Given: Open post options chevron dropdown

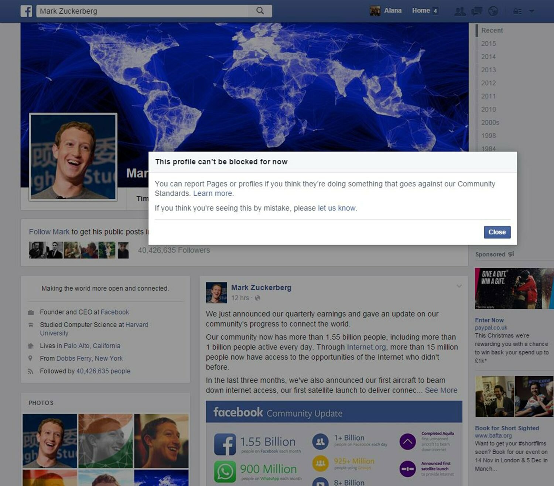Looking at the screenshot, I should 459,286.
